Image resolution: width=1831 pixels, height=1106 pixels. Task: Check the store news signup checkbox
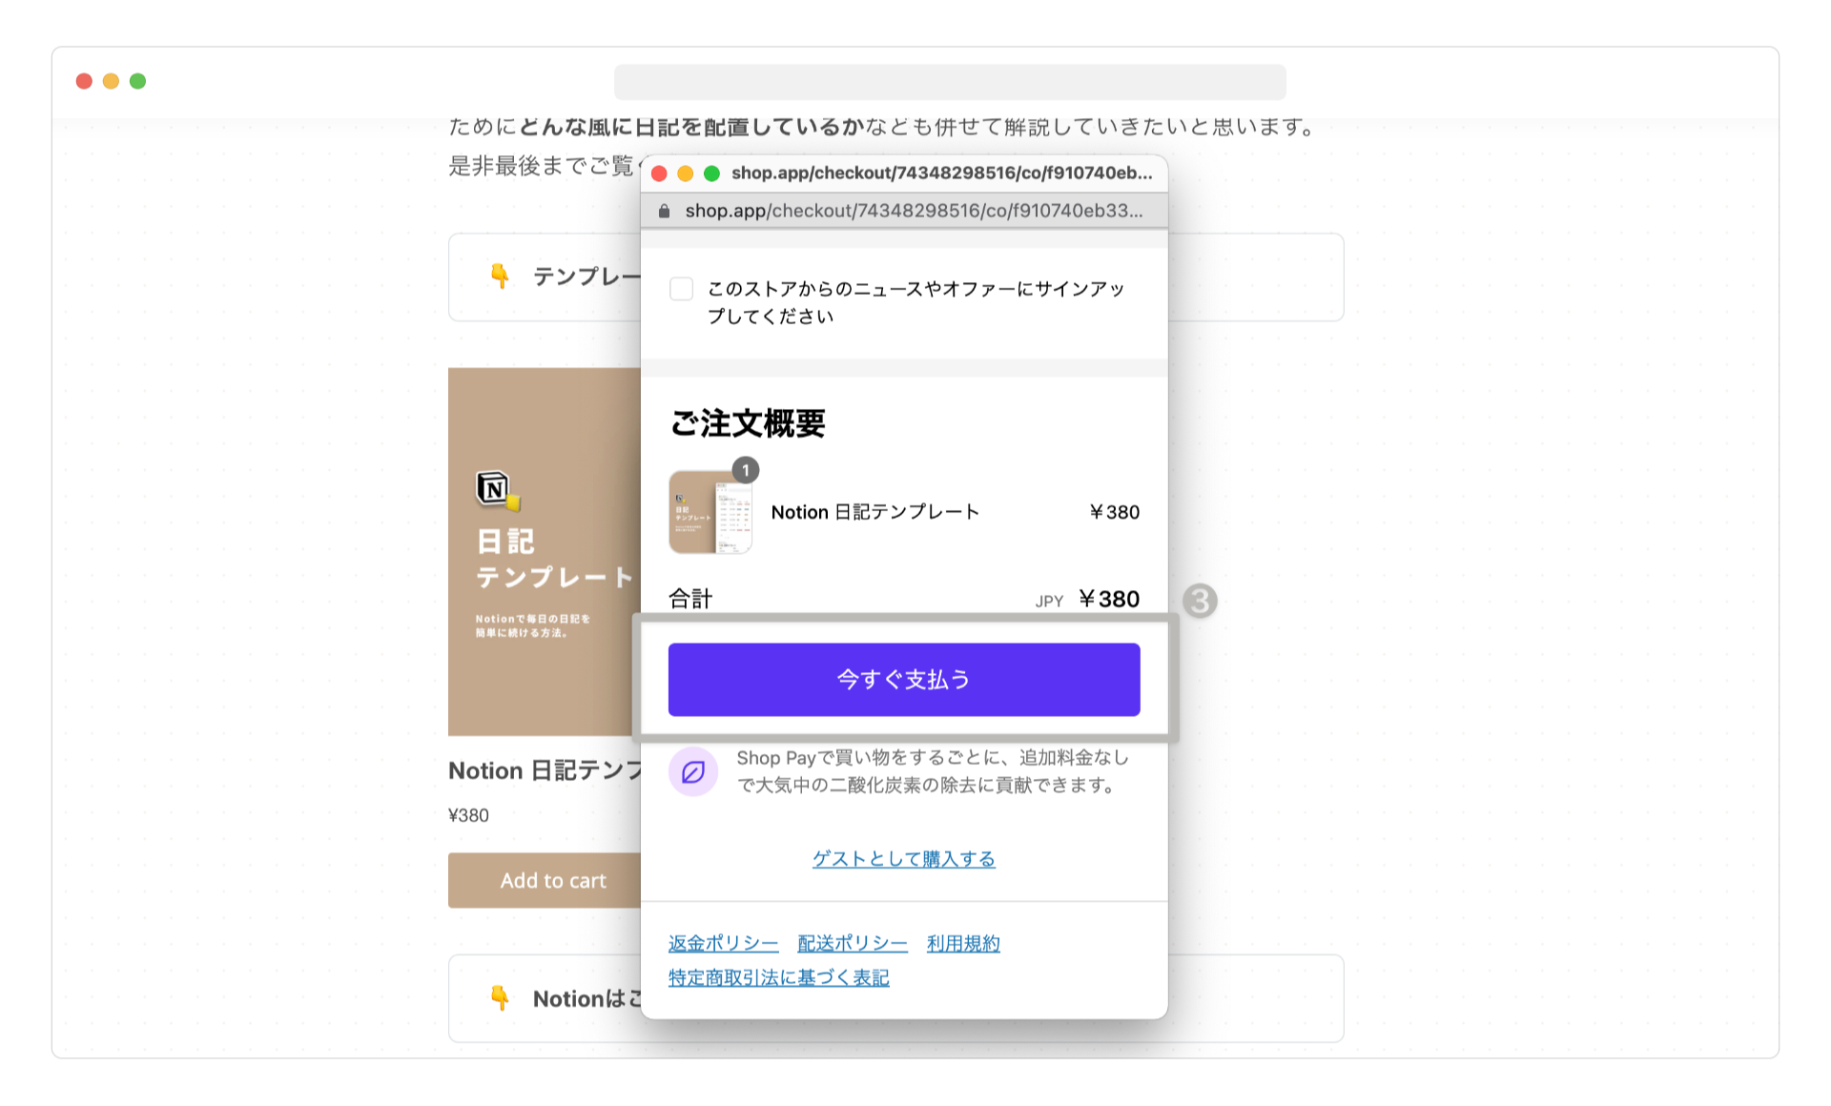pyautogui.click(x=681, y=289)
